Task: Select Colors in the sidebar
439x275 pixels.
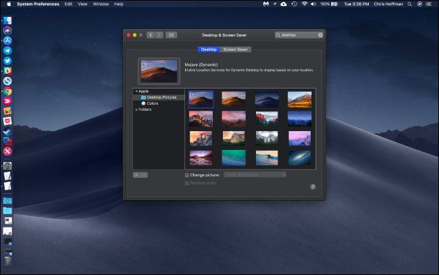Action: pyautogui.click(x=153, y=103)
